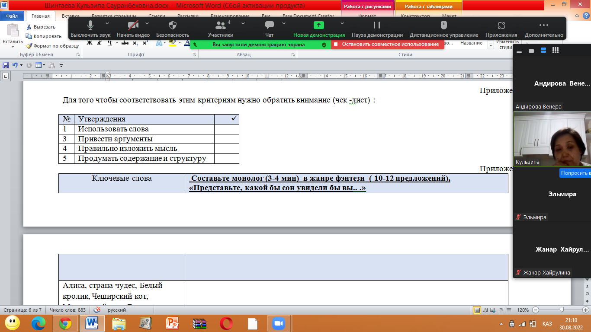Toggle italic К formatting
The image size is (591, 332).
click(99, 43)
